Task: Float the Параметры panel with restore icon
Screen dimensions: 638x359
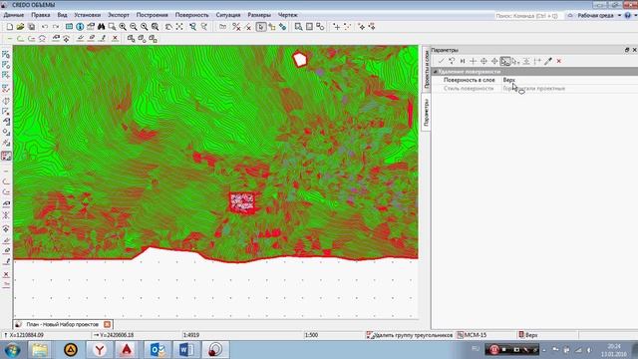Action: click(627, 50)
